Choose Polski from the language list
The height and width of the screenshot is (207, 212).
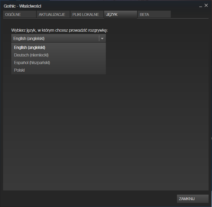[x=58, y=70]
